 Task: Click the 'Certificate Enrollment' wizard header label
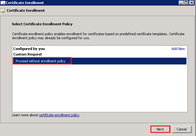[26, 10]
